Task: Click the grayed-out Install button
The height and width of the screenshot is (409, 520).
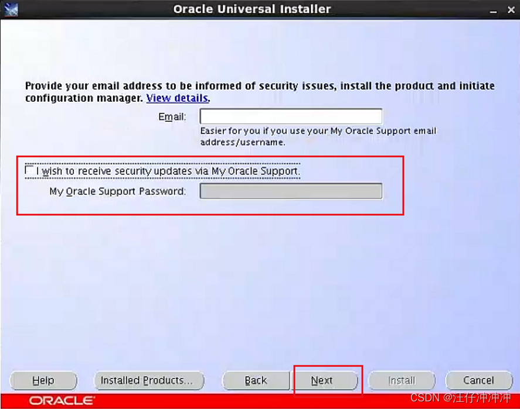Action: (x=402, y=380)
